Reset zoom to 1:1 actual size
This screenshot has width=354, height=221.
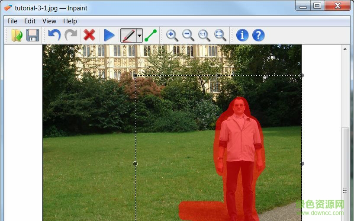click(204, 35)
